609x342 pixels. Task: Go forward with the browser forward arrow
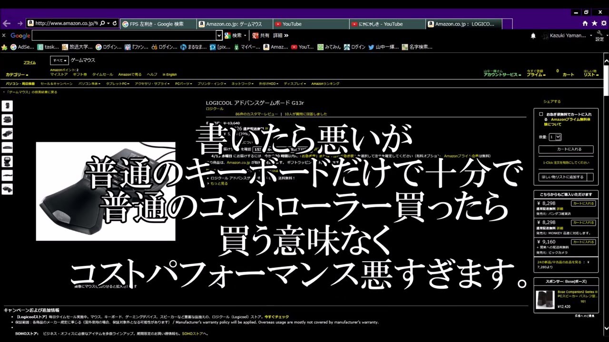point(20,23)
